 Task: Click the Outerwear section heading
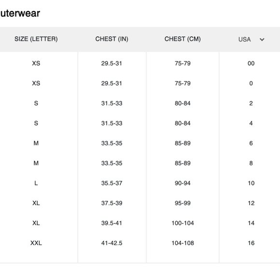(x=20, y=13)
